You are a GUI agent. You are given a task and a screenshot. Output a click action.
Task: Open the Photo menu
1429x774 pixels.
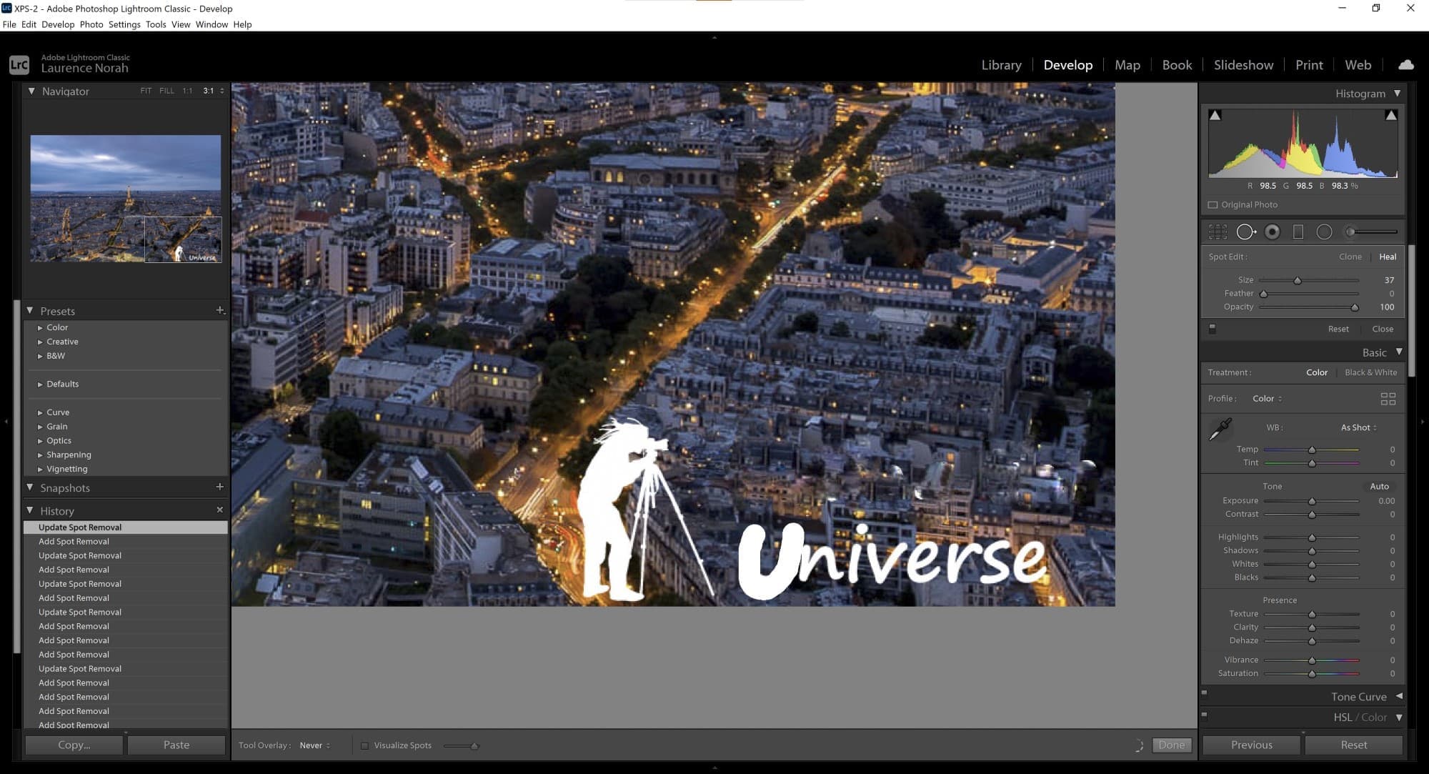pos(91,24)
